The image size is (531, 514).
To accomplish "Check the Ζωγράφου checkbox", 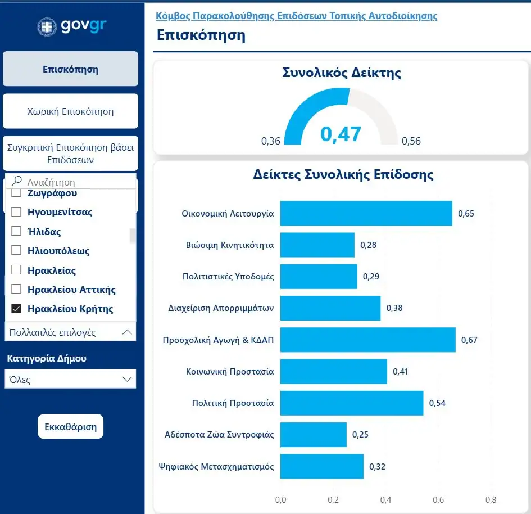I will [16, 193].
